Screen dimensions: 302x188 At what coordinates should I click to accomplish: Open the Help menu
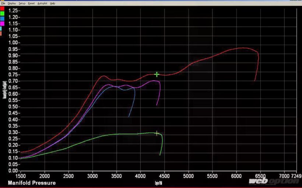click(x=52, y=3)
